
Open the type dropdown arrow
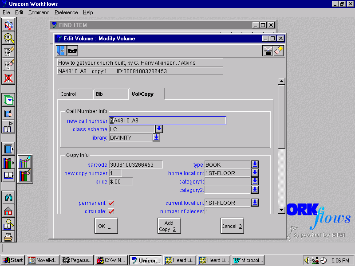[x=255, y=164]
